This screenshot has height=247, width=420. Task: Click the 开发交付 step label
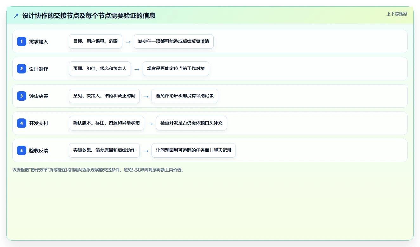(x=39, y=123)
